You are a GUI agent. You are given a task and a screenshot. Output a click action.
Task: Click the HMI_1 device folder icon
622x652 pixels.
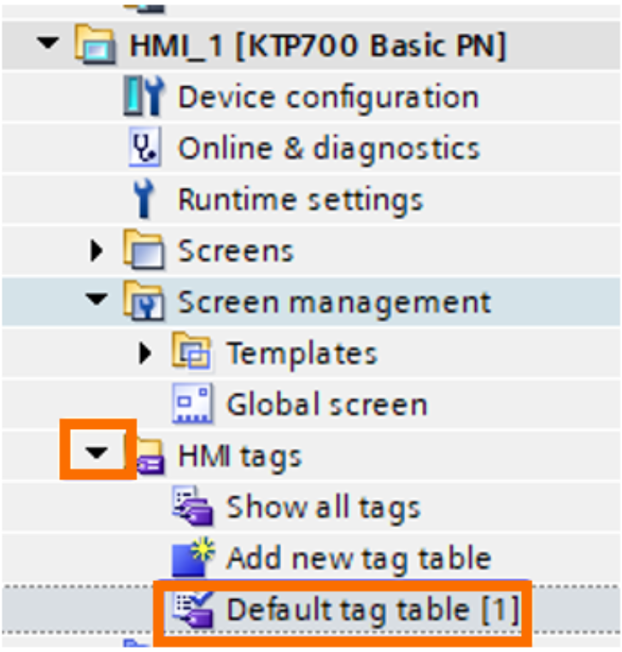tap(95, 44)
